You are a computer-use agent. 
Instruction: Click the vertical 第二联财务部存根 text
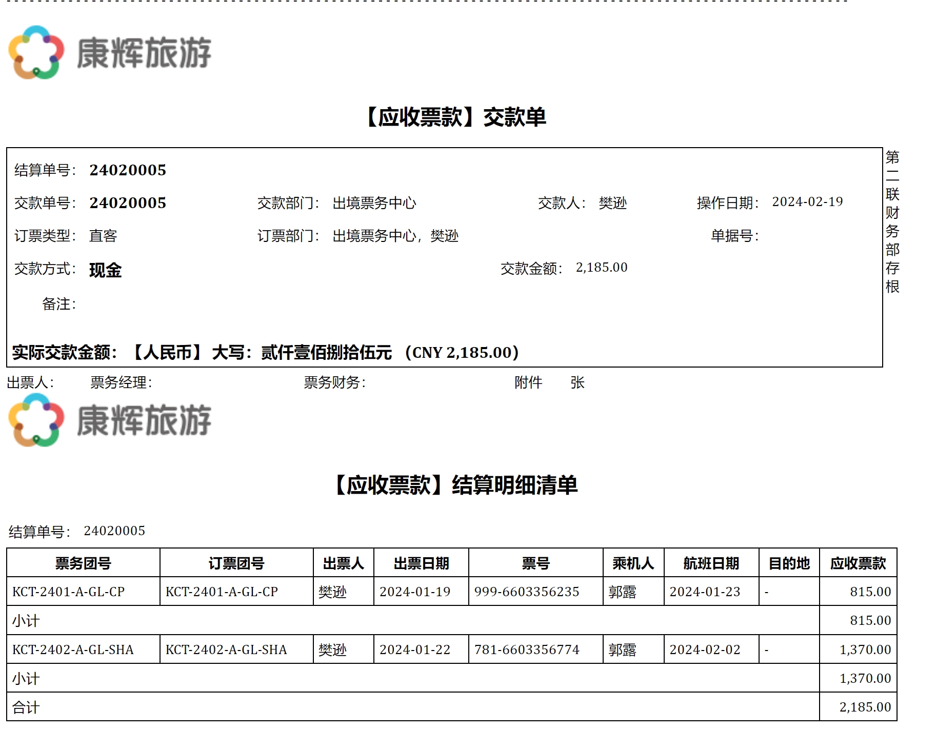point(892,221)
